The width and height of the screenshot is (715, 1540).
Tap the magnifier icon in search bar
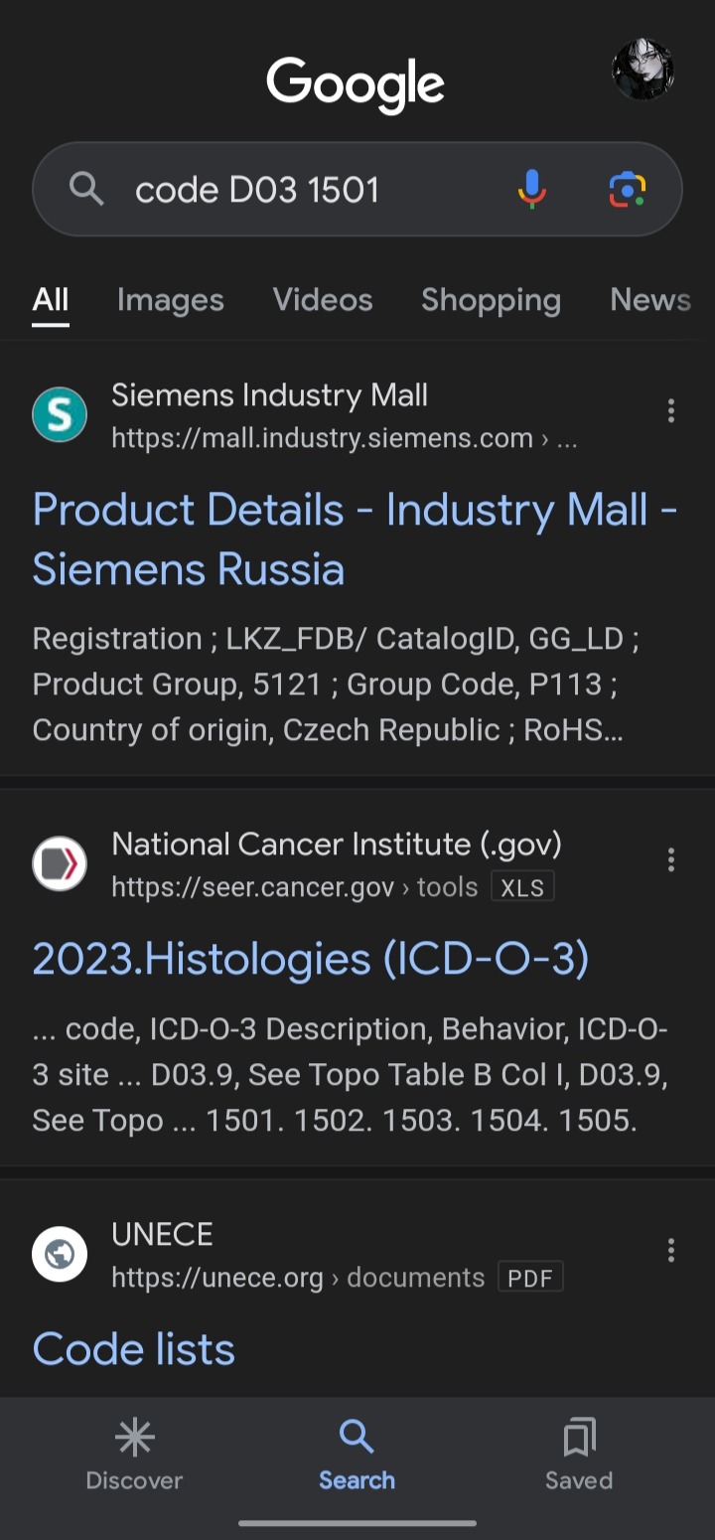coord(86,188)
